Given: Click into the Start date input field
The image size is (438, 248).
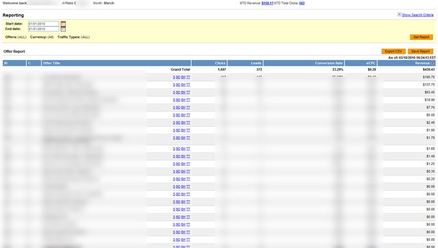Looking at the screenshot, I should [x=43, y=24].
